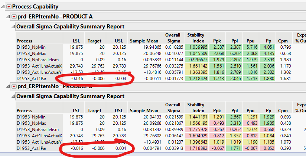Click PRODUCT A Overall Sigma column header
This screenshot has width=306, height=158.
point(173,38)
